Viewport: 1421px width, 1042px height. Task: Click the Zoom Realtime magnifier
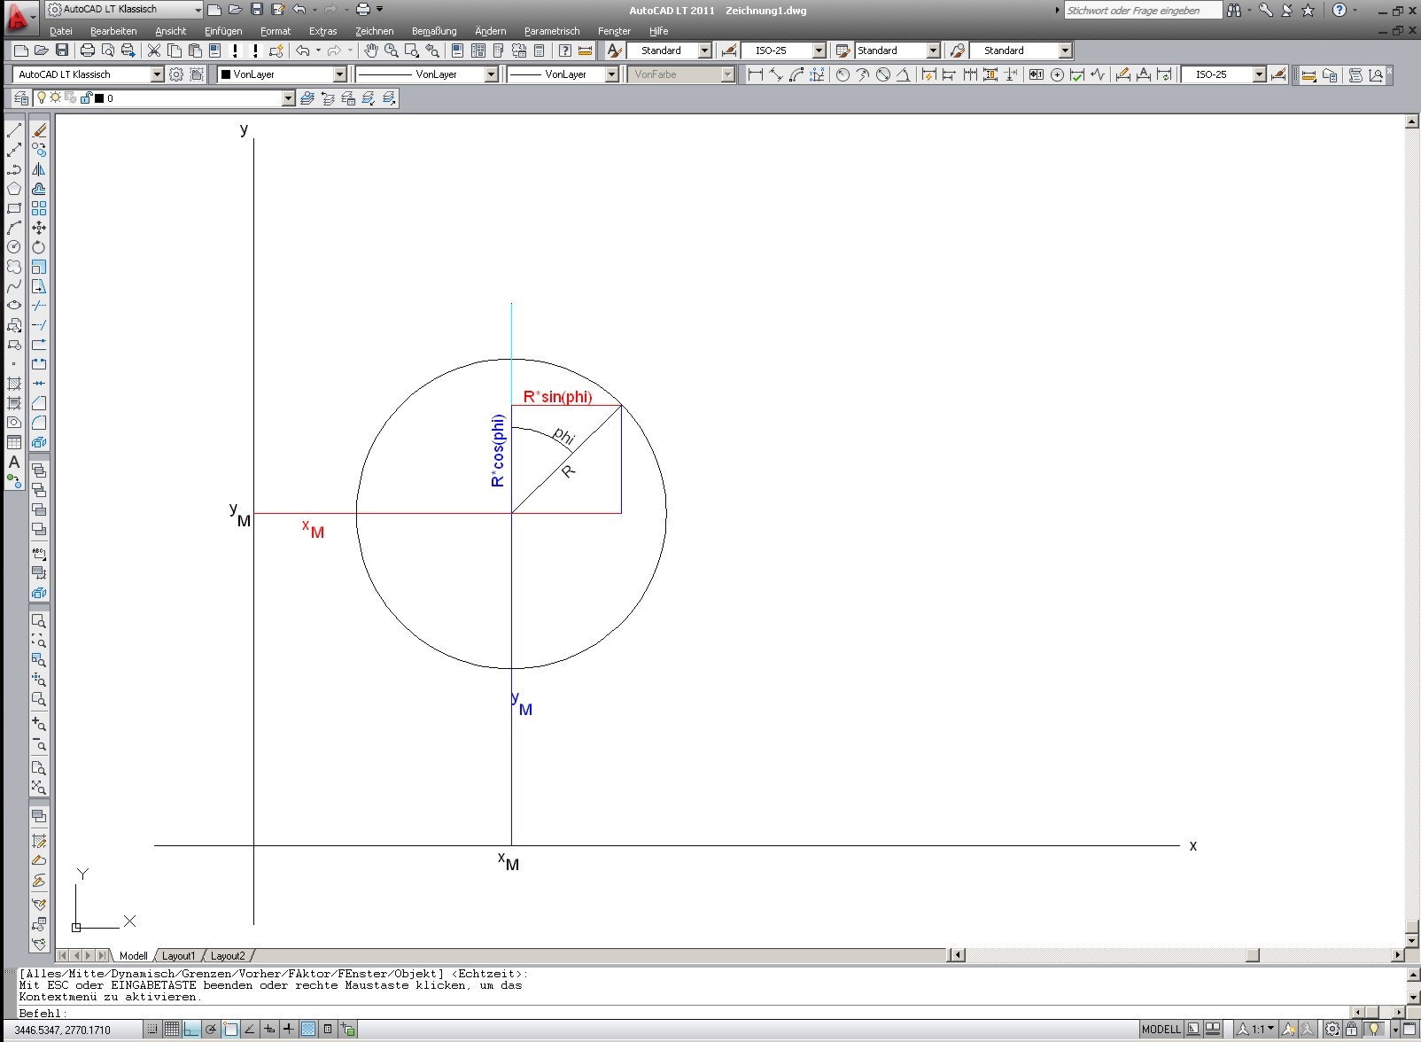(391, 51)
